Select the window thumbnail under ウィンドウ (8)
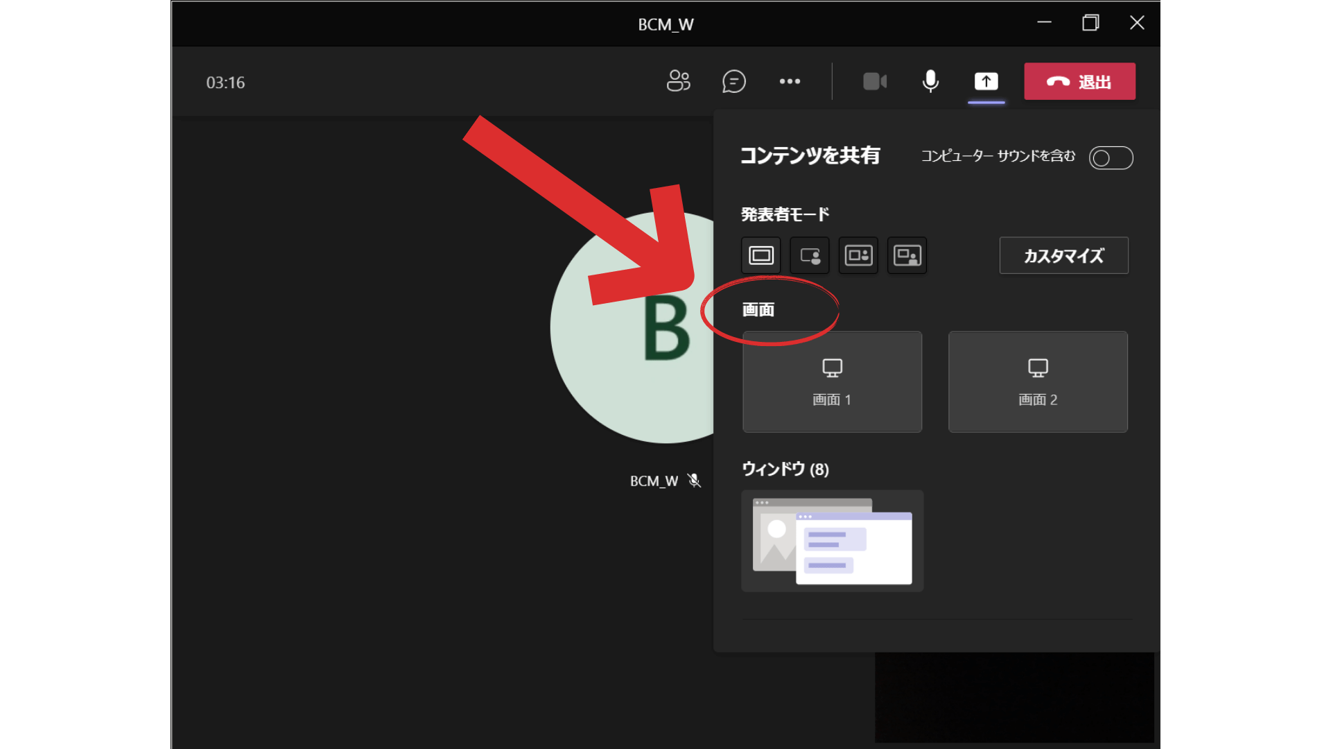Screen dimensions: 1331x749 pyautogui.click(x=832, y=541)
